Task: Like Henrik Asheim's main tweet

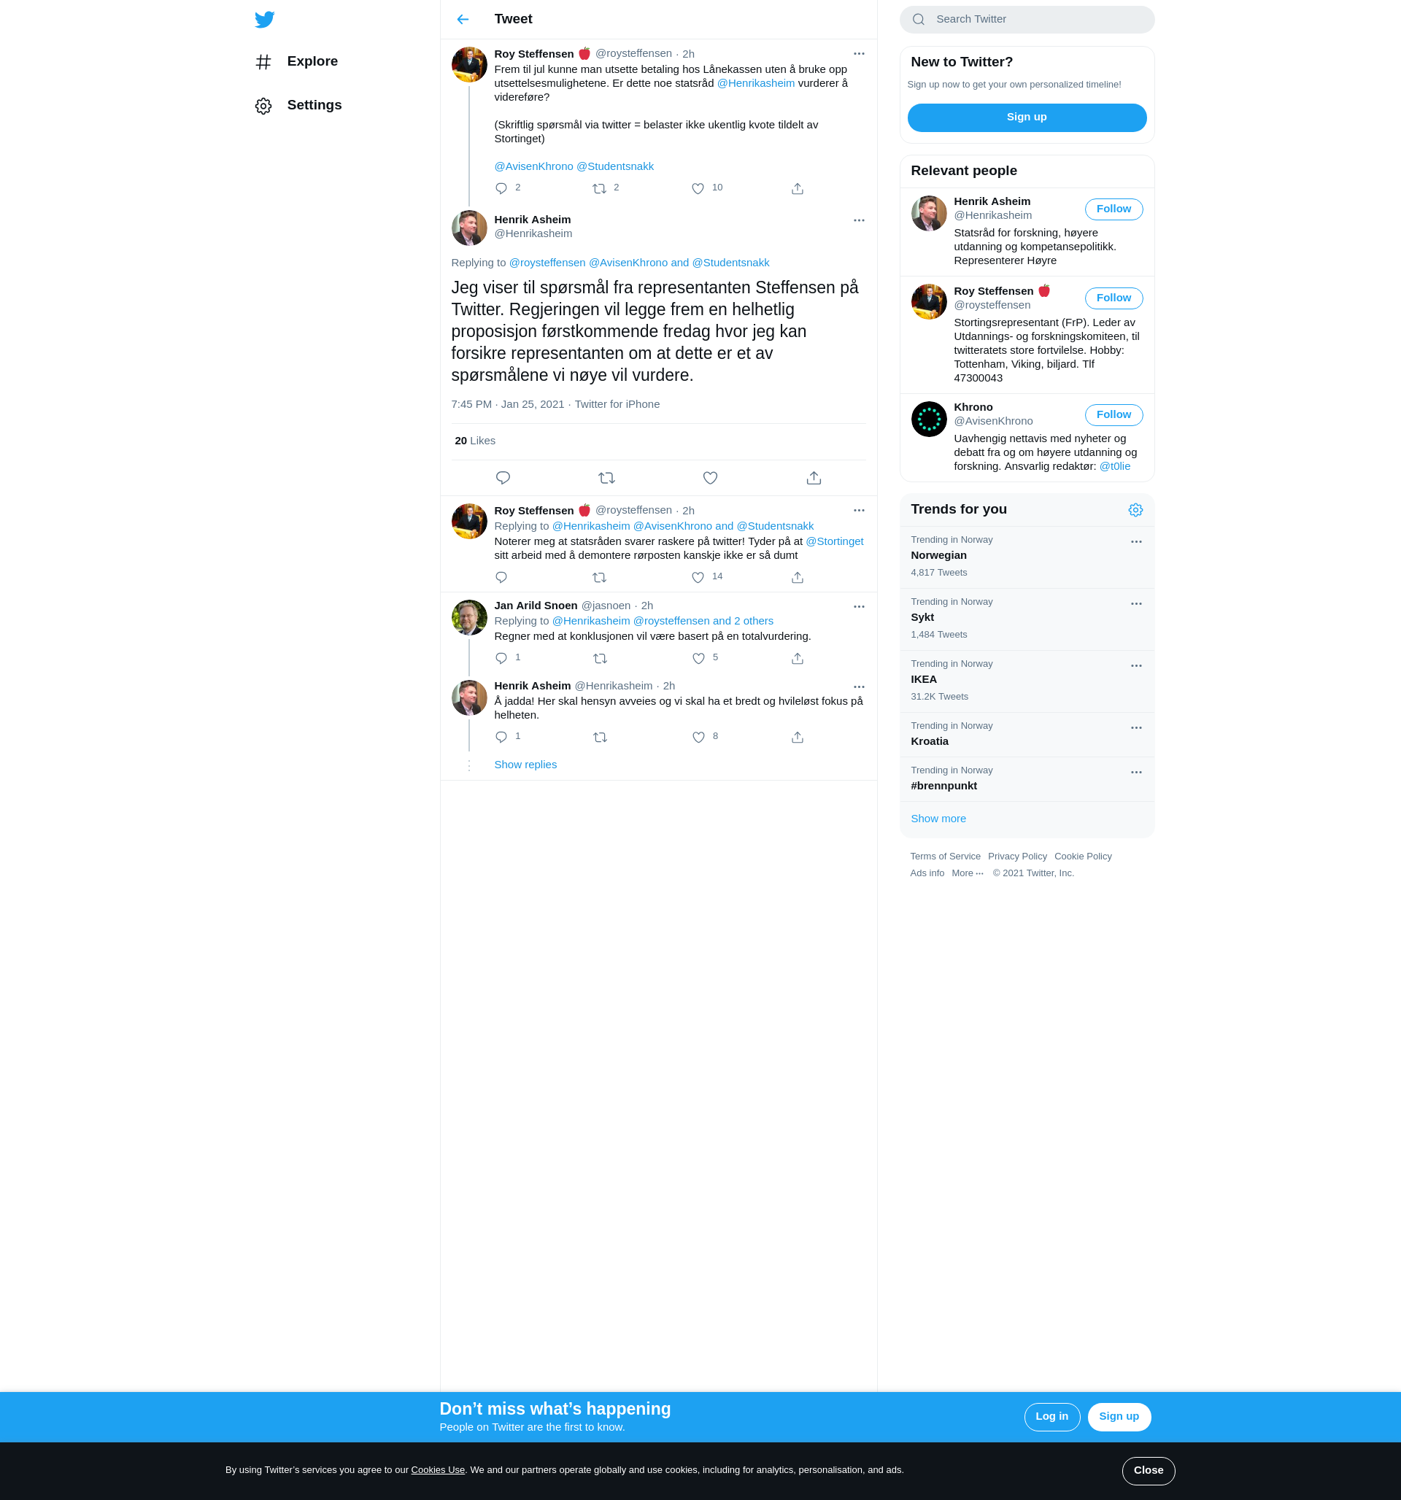Action: click(709, 479)
